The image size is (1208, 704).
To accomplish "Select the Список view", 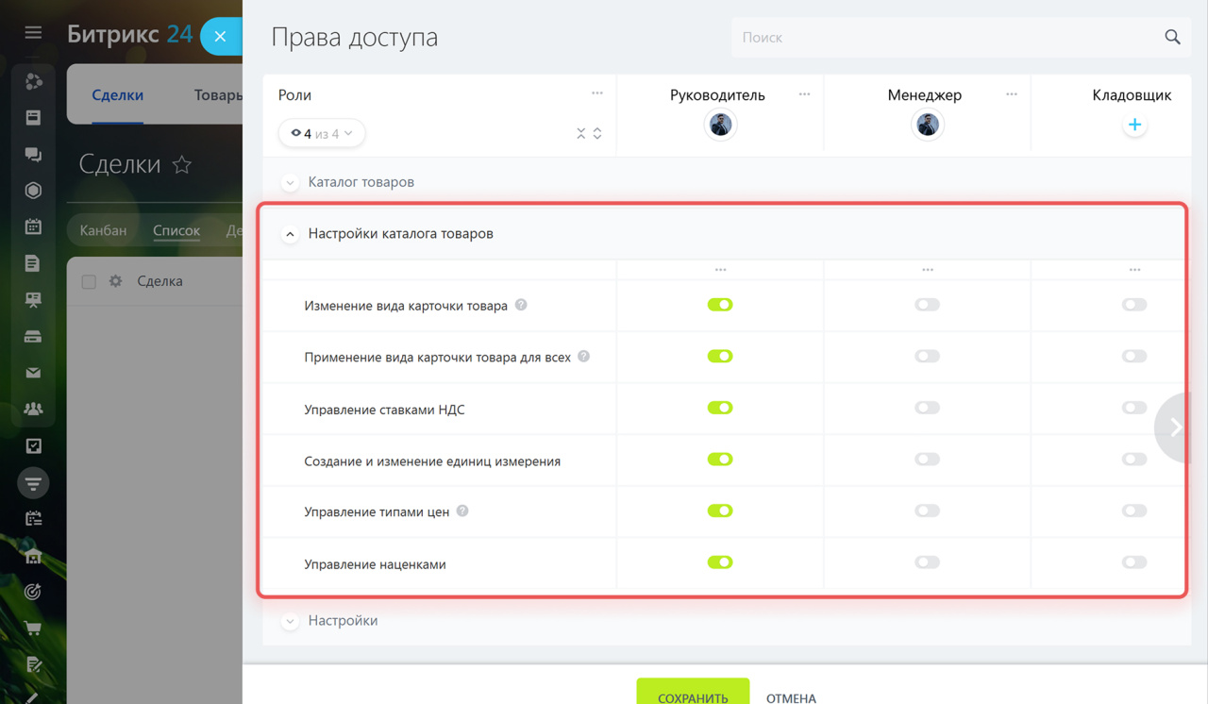I will pyautogui.click(x=176, y=230).
